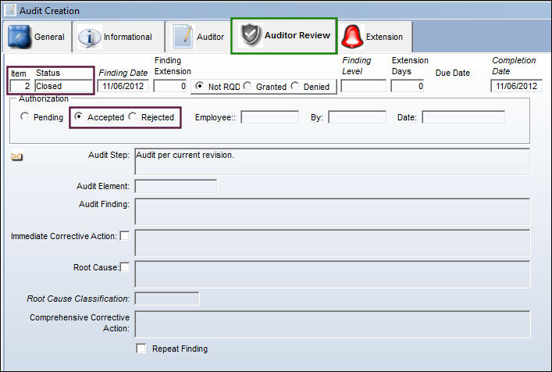Switch to the General tab
Viewport: 552px width, 372px height.
37,37
